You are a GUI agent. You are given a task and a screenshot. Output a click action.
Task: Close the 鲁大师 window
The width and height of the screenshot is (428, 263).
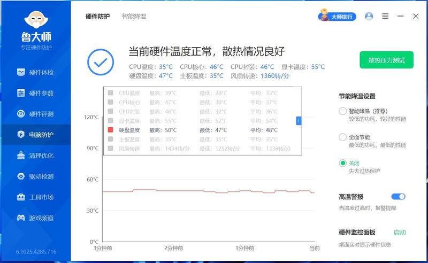(x=416, y=17)
